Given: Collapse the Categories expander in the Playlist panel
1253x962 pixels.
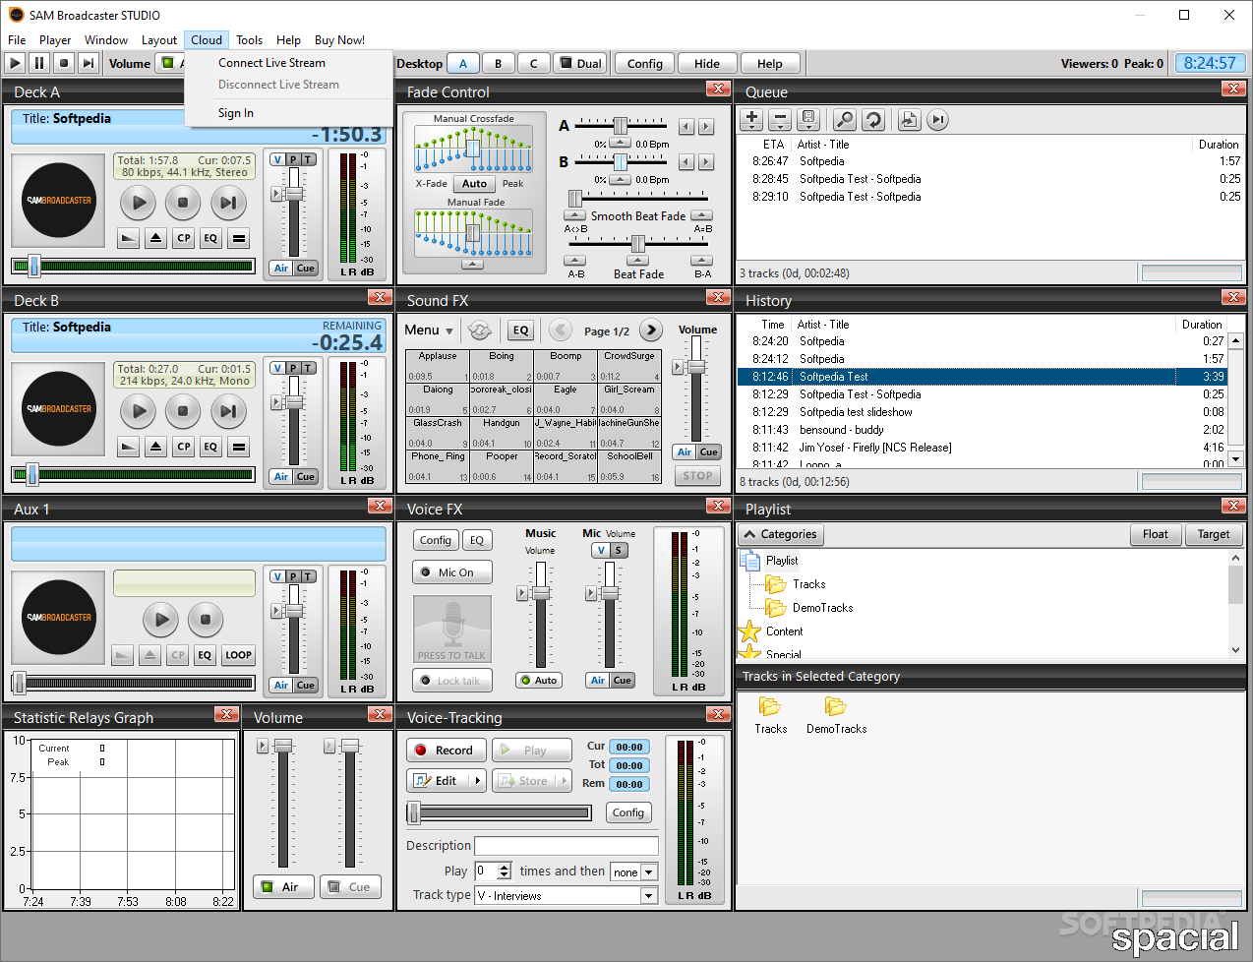Looking at the screenshot, I should pos(781,535).
